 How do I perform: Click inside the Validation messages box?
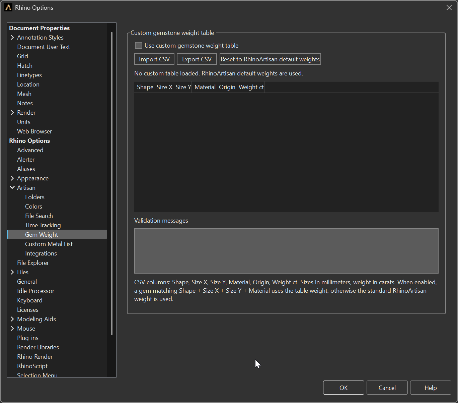pyautogui.click(x=286, y=251)
